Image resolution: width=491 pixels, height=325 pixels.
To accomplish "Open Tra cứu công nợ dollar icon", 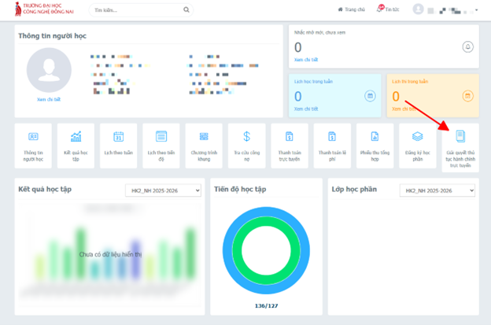I will [x=247, y=136].
